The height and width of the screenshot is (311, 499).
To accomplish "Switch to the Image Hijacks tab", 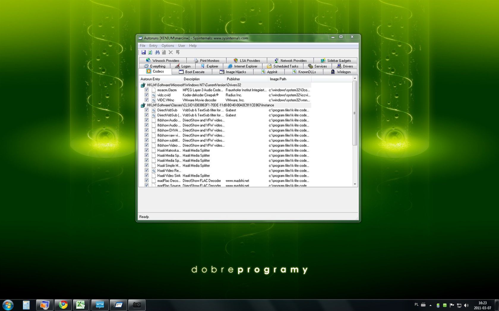I will click(x=233, y=72).
